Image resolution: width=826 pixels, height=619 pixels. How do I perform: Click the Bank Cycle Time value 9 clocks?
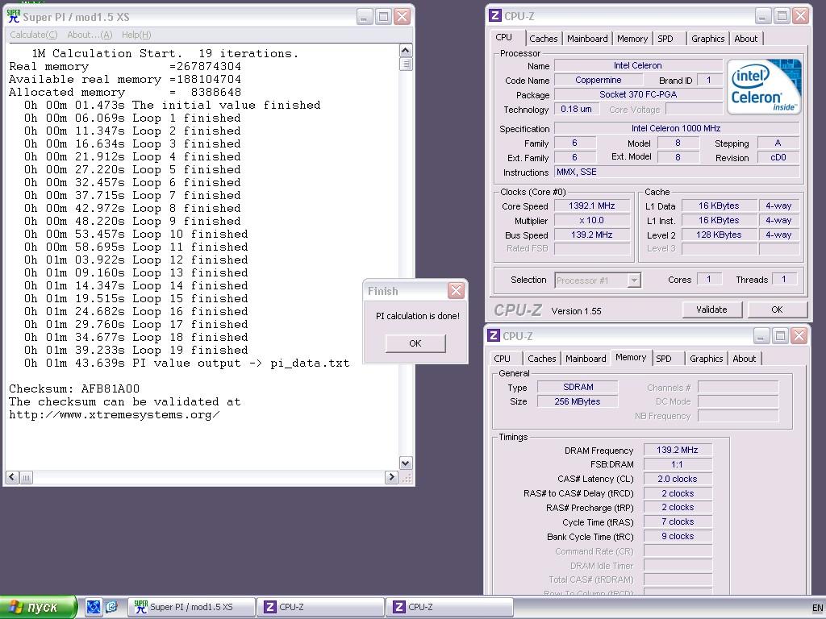[x=678, y=536]
